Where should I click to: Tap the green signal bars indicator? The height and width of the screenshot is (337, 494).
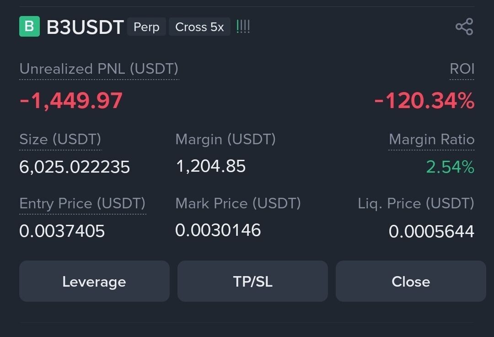pyautogui.click(x=243, y=27)
